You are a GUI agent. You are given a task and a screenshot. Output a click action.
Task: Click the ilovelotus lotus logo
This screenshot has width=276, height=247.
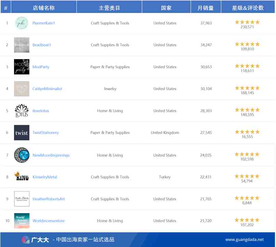pyautogui.click(x=22, y=111)
